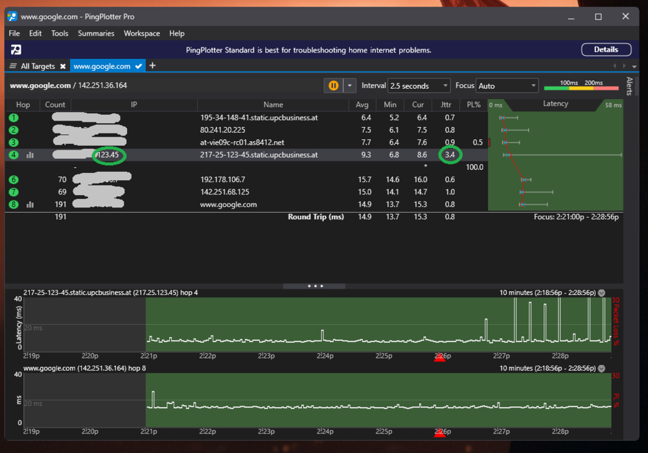Open the Workspace menu
Image resolution: width=648 pixels, height=453 pixels.
pos(142,34)
